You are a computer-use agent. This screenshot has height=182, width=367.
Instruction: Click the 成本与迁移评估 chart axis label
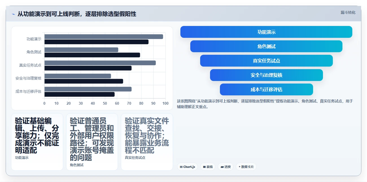[28, 91]
